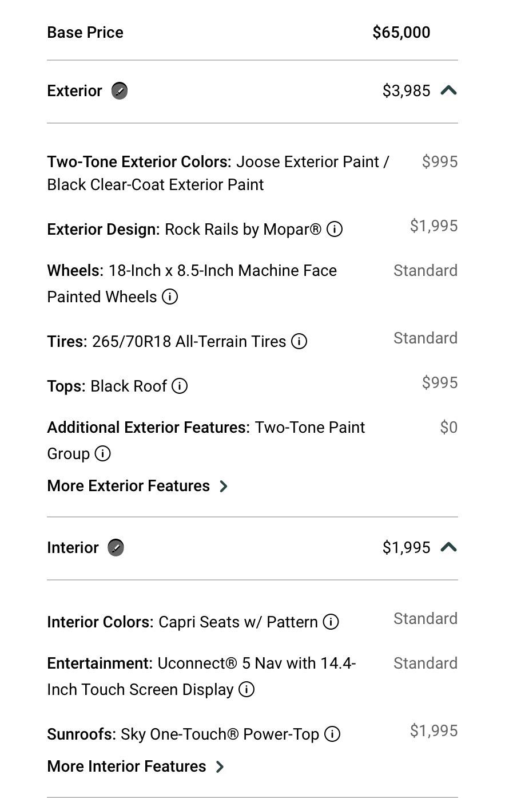513x798 pixels.
Task: Select the Two-Tone Exterior Colors row
Action: [x=252, y=173]
